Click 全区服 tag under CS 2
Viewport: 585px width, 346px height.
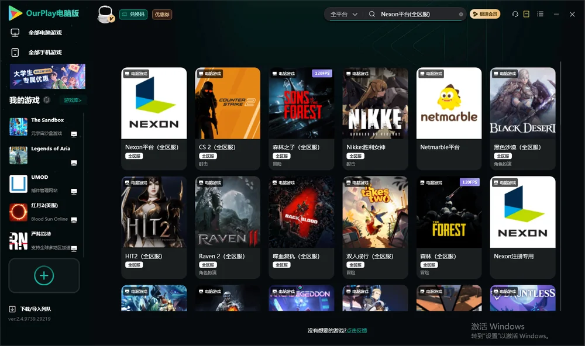(x=208, y=156)
